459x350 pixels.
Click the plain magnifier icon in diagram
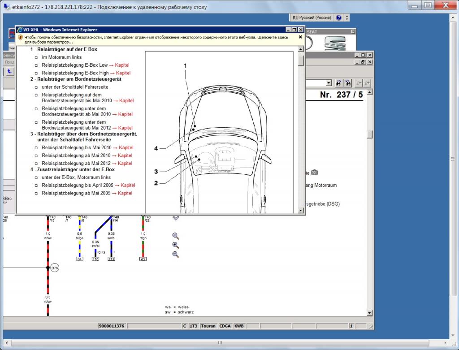click(176, 236)
